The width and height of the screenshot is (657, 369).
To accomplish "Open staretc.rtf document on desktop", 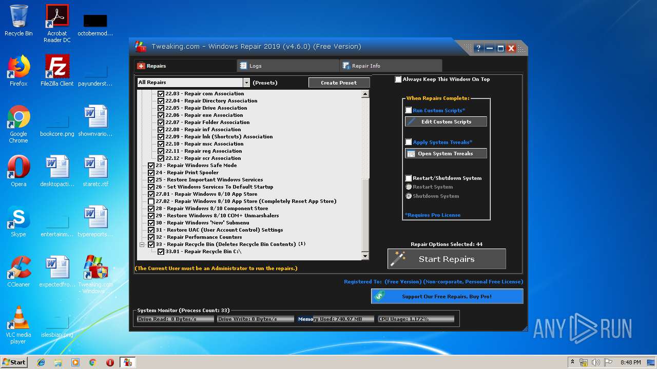I will 95,171.
